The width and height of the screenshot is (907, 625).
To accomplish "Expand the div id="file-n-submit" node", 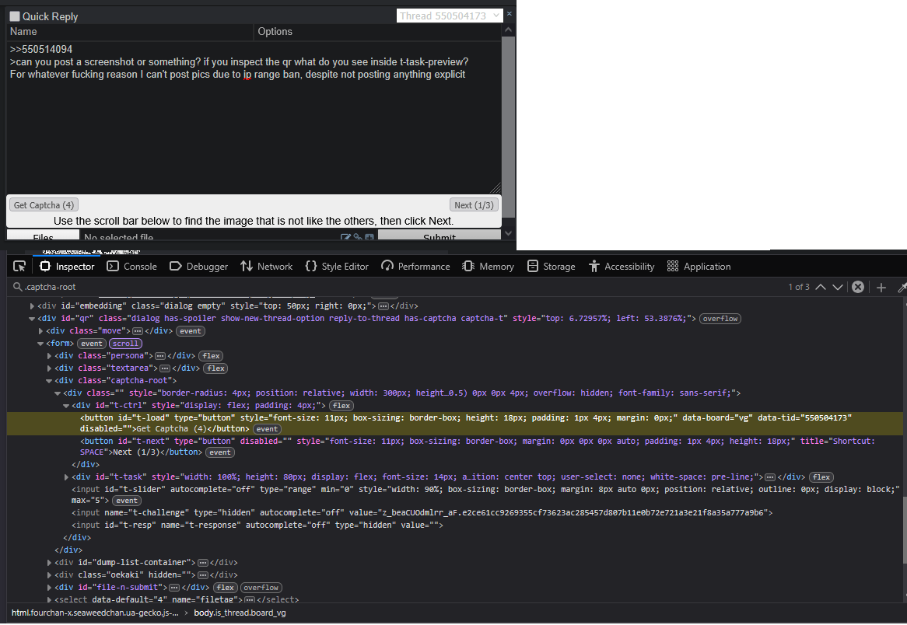I will 49,588.
